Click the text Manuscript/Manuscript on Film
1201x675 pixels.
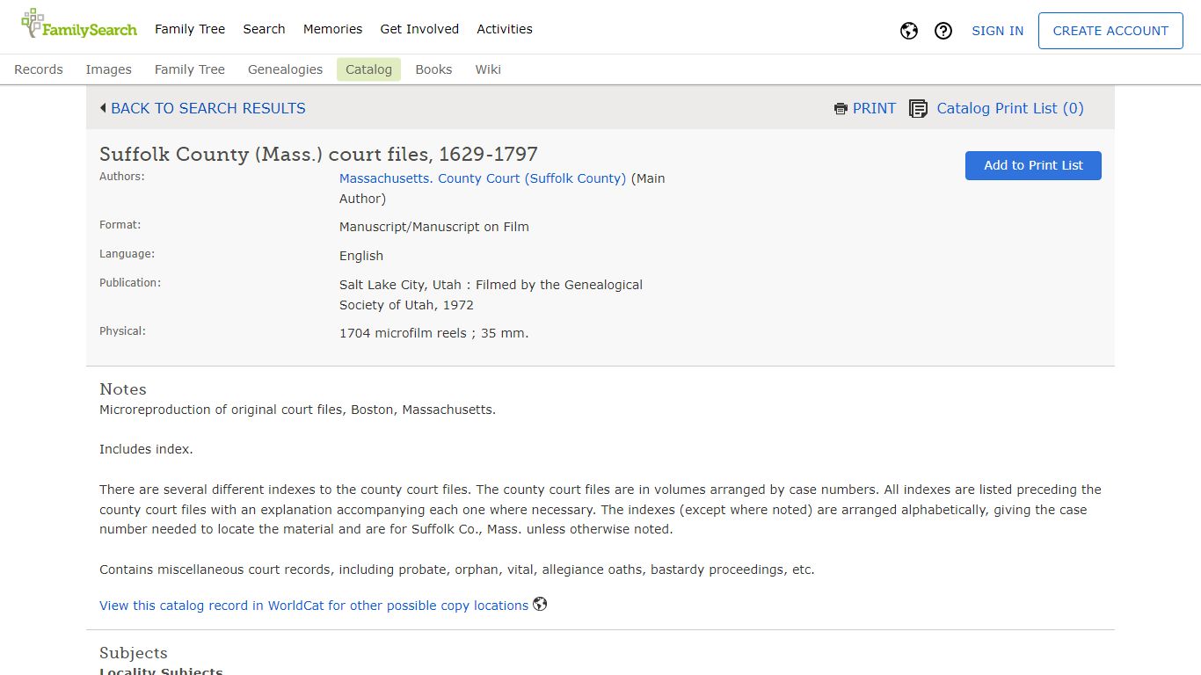pyautogui.click(x=434, y=227)
